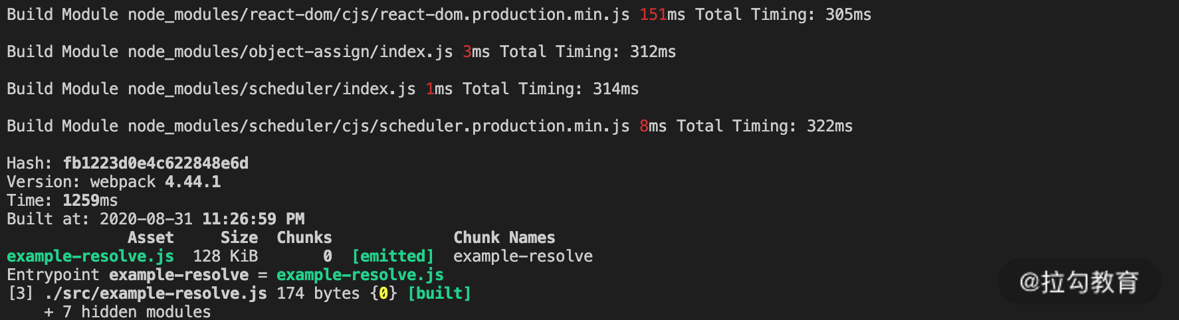Click the Chunk Names column header
Screen dimensions: 1179x320
click(504, 238)
